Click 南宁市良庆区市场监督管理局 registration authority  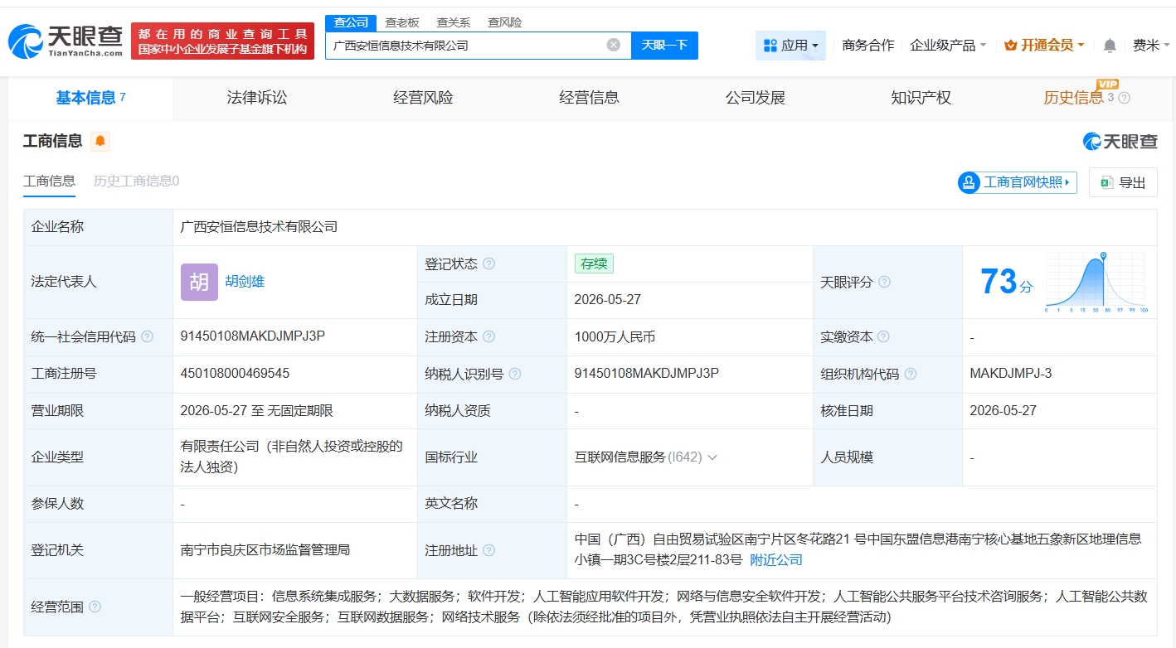[265, 550]
